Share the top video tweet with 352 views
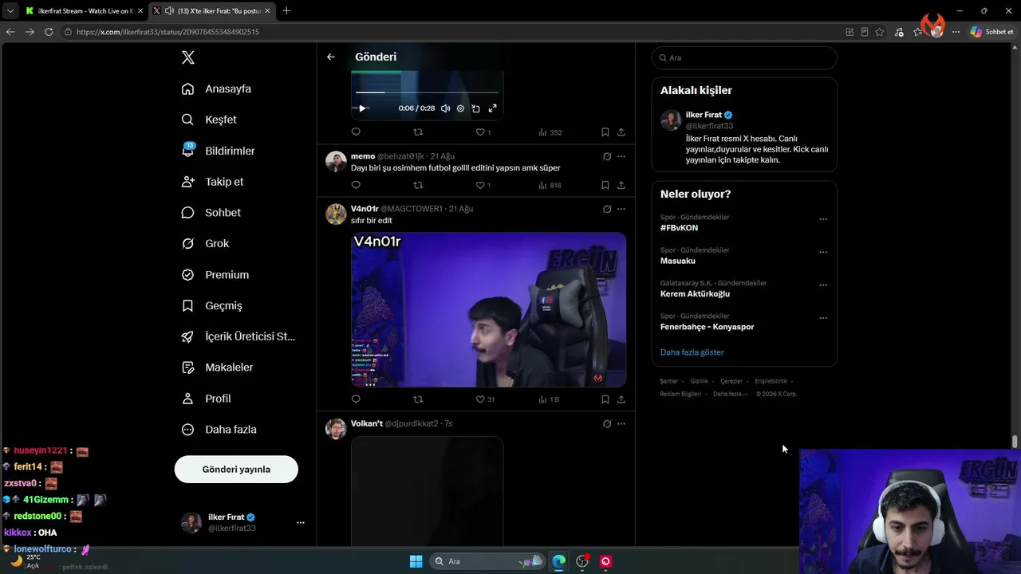This screenshot has width=1021, height=574. tap(621, 132)
